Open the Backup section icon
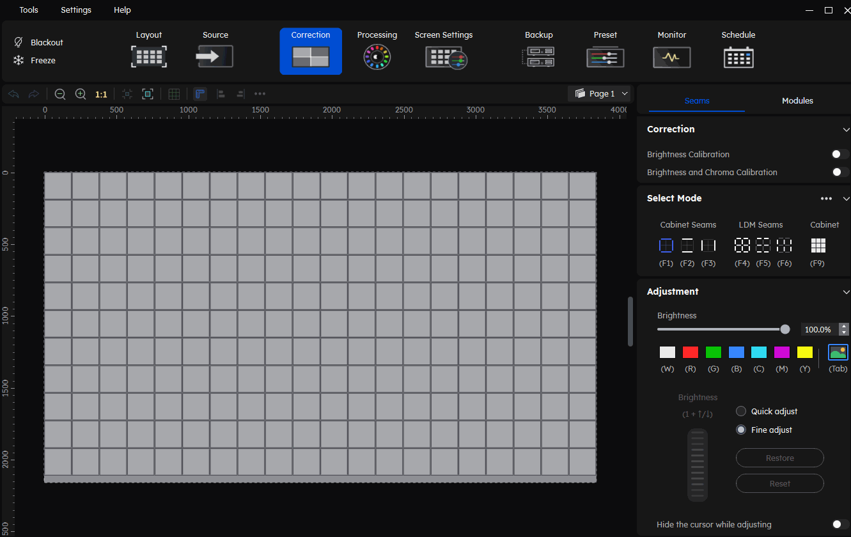851x537 pixels. point(538,57)
